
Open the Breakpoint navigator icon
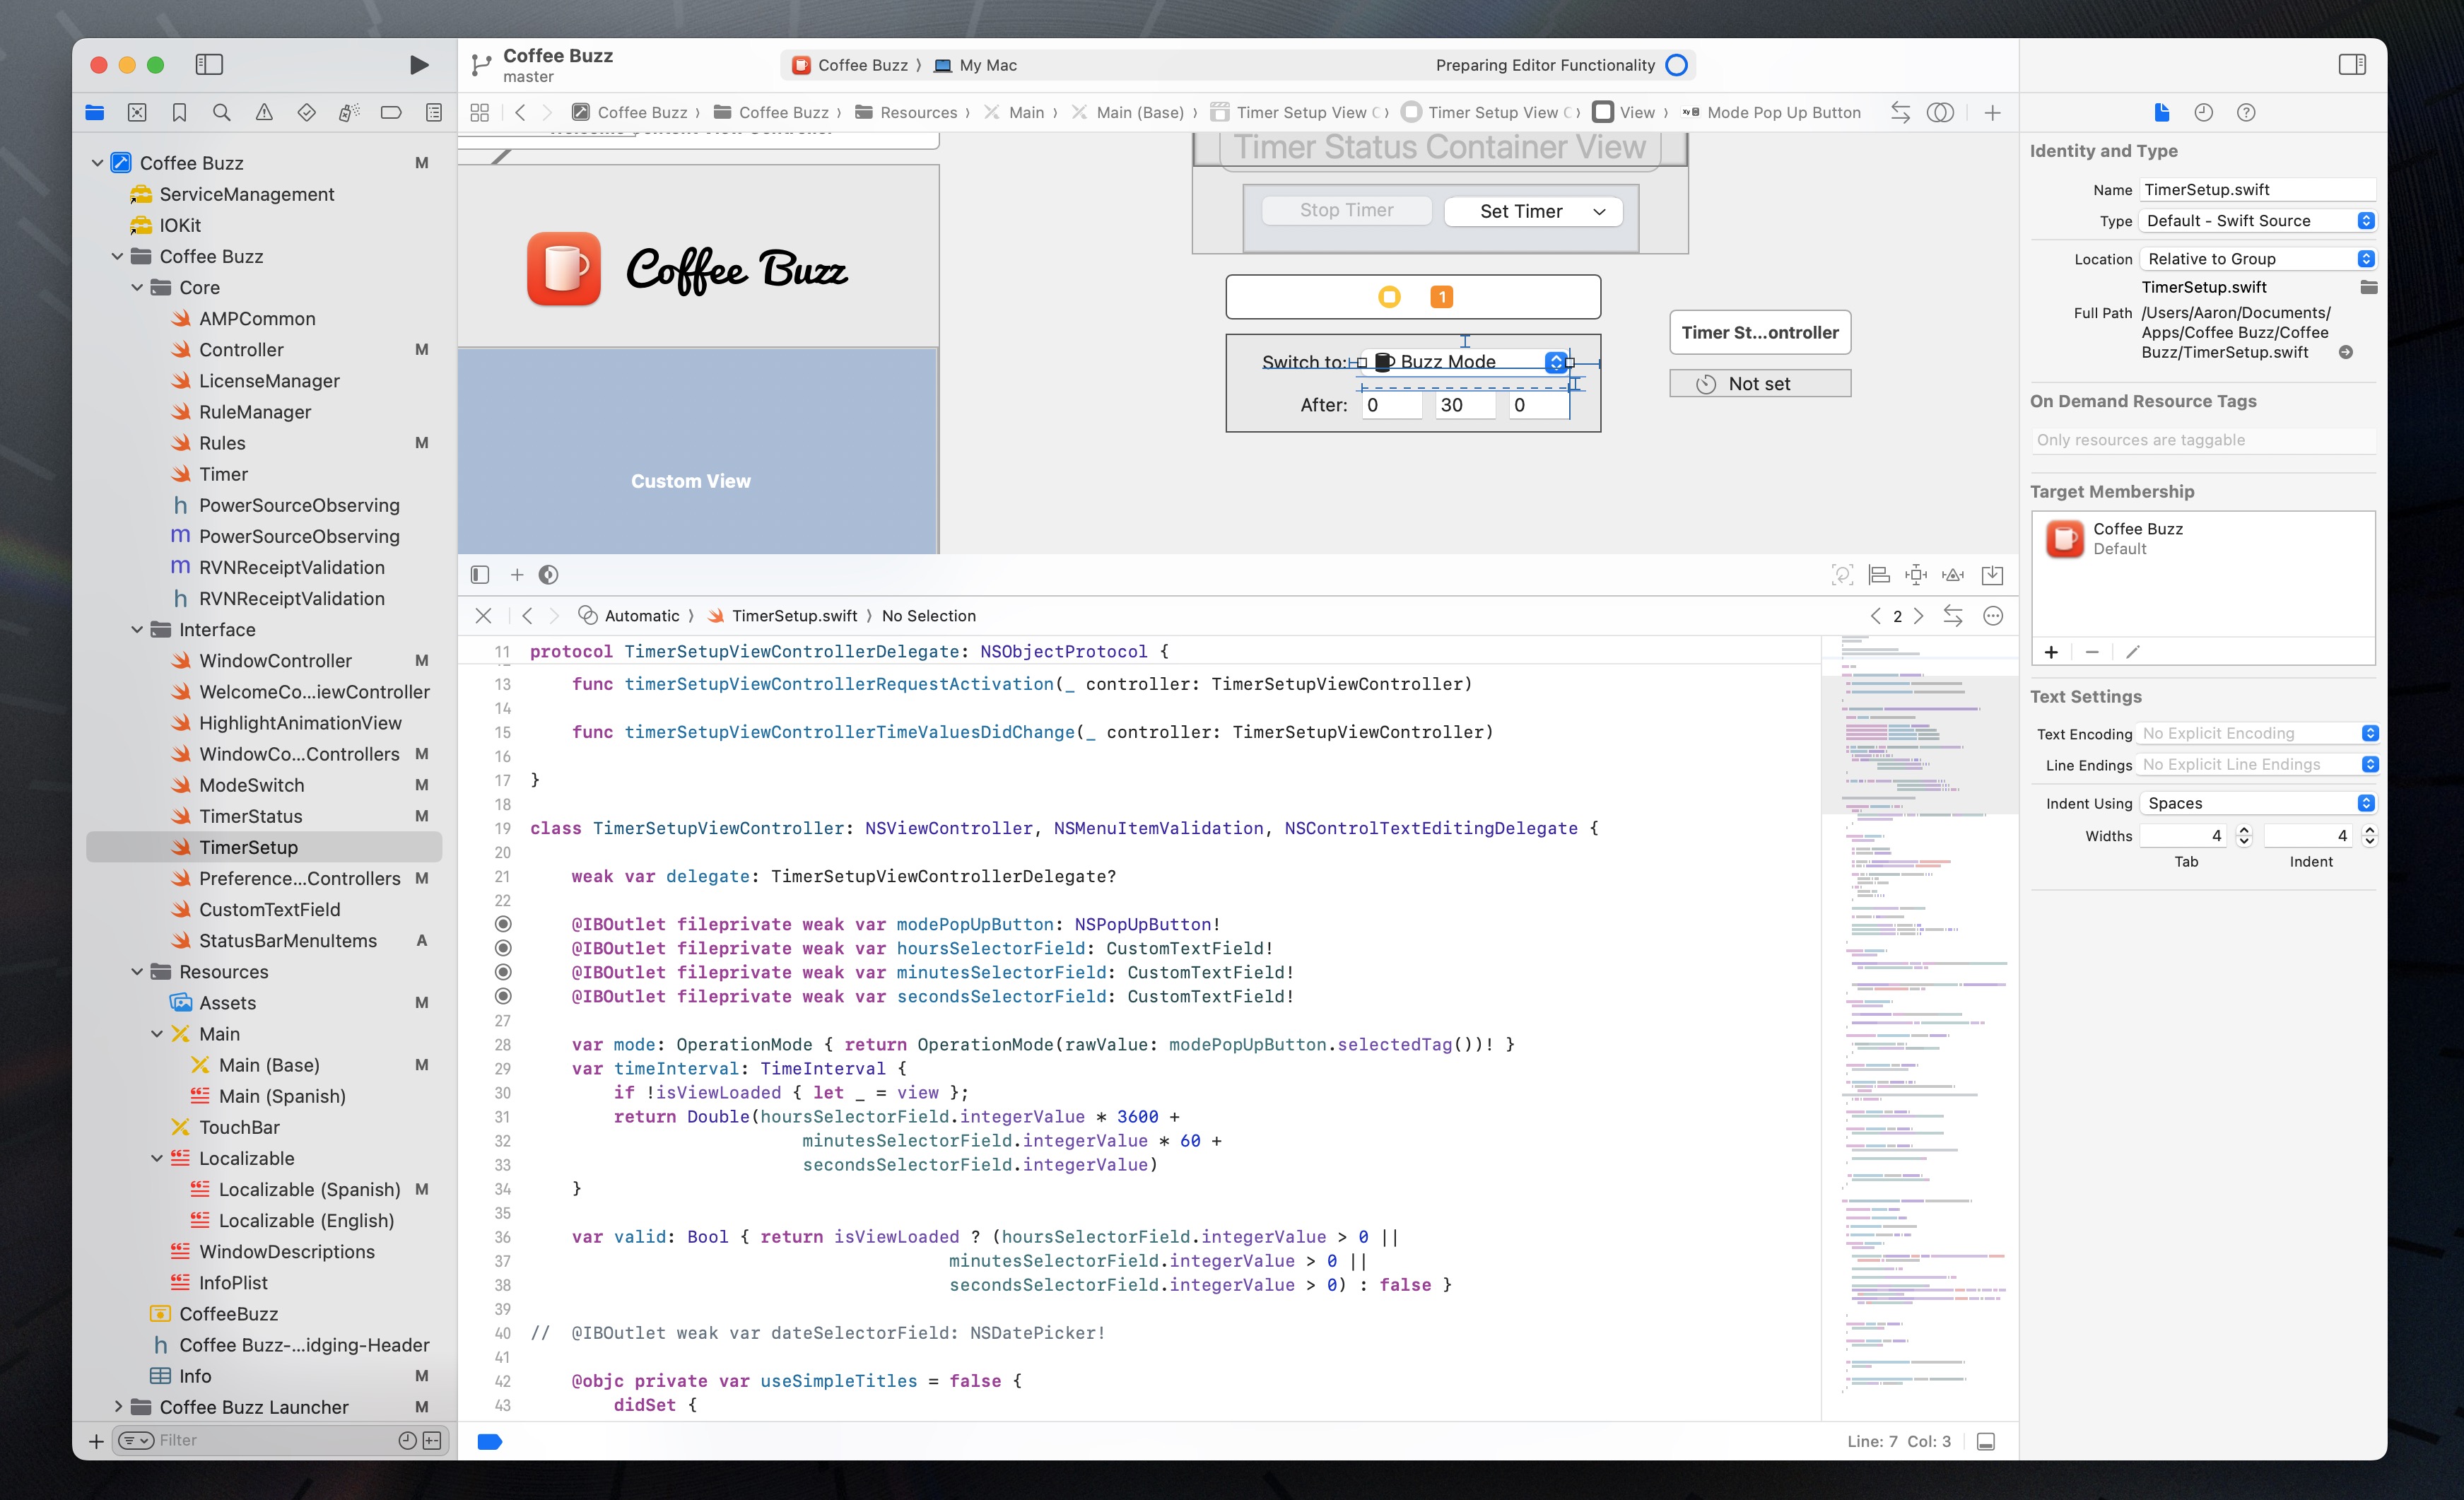[x=391, y=113]
